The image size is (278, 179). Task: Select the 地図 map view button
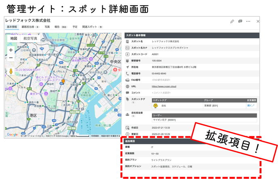point(14,38)
